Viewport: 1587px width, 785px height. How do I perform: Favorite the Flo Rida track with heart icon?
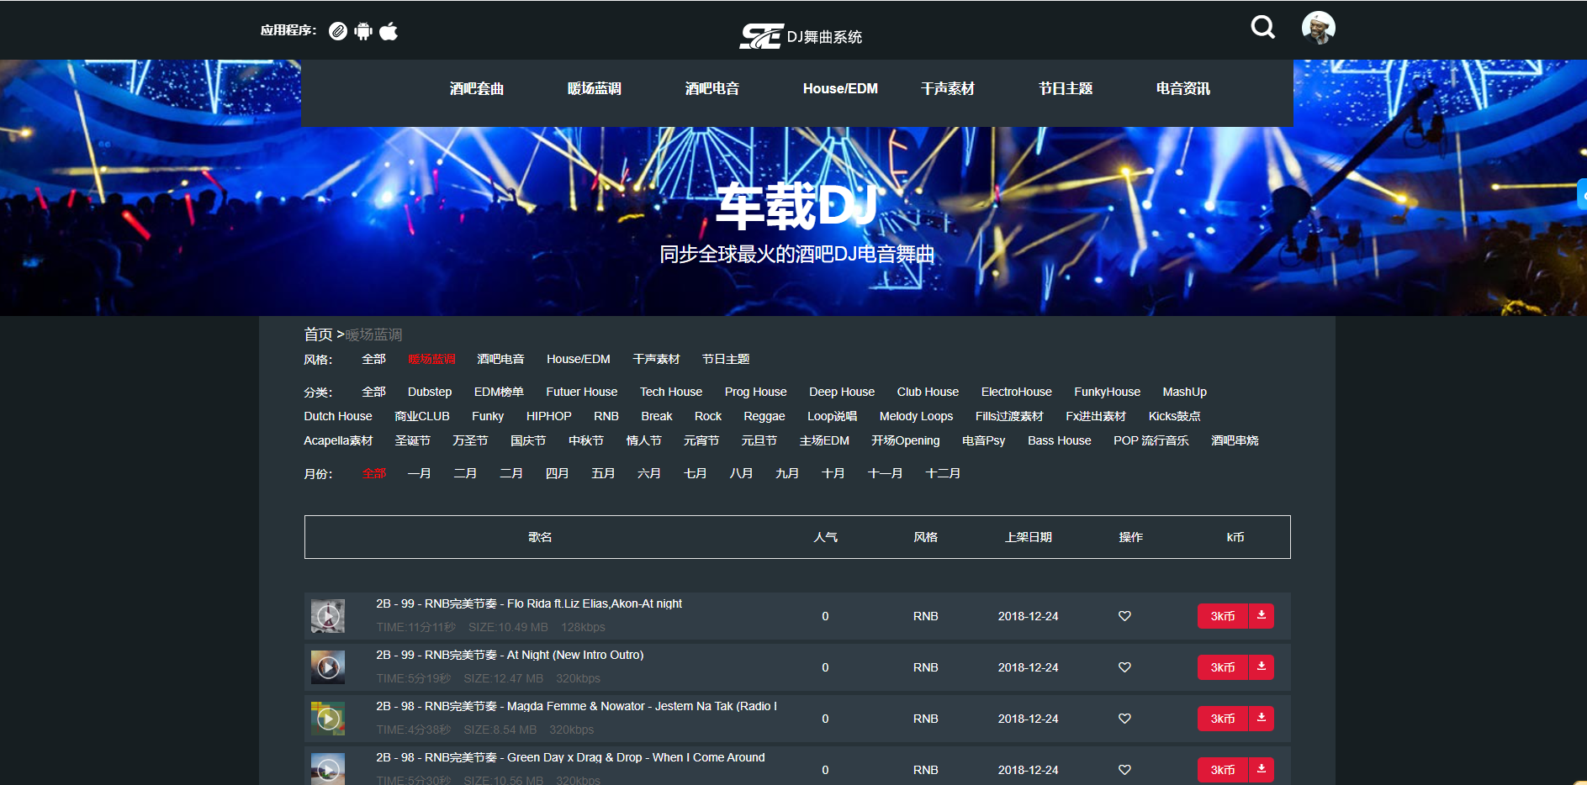coord(1124,615)
